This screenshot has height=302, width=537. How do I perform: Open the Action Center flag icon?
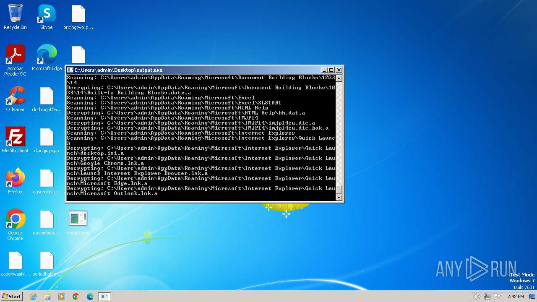[497, 297]
